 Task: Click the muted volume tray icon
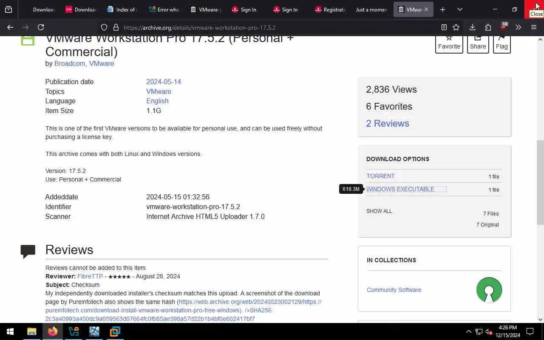[x=489, y=331]
